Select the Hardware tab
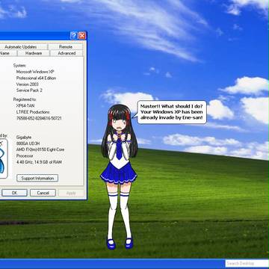 tap(34, 53)
